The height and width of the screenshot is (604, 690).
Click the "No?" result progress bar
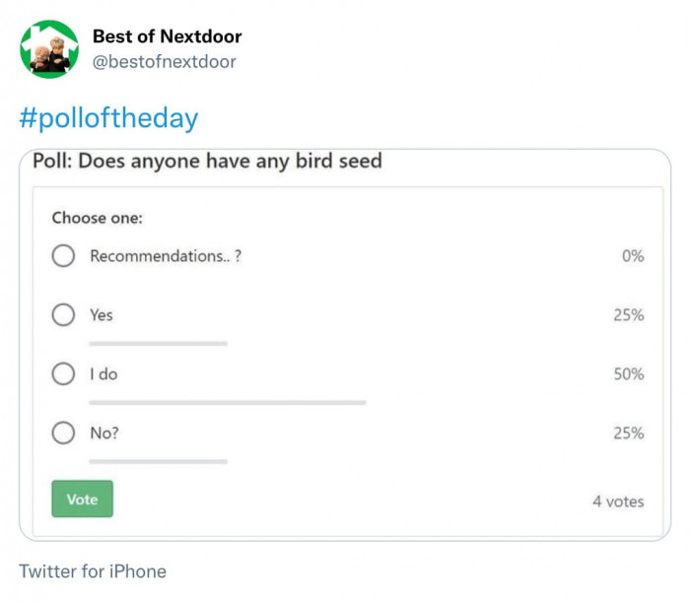point(158,460)
